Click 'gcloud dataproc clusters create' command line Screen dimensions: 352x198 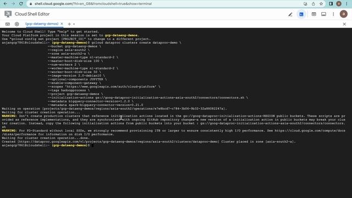[x=136, y=43]
